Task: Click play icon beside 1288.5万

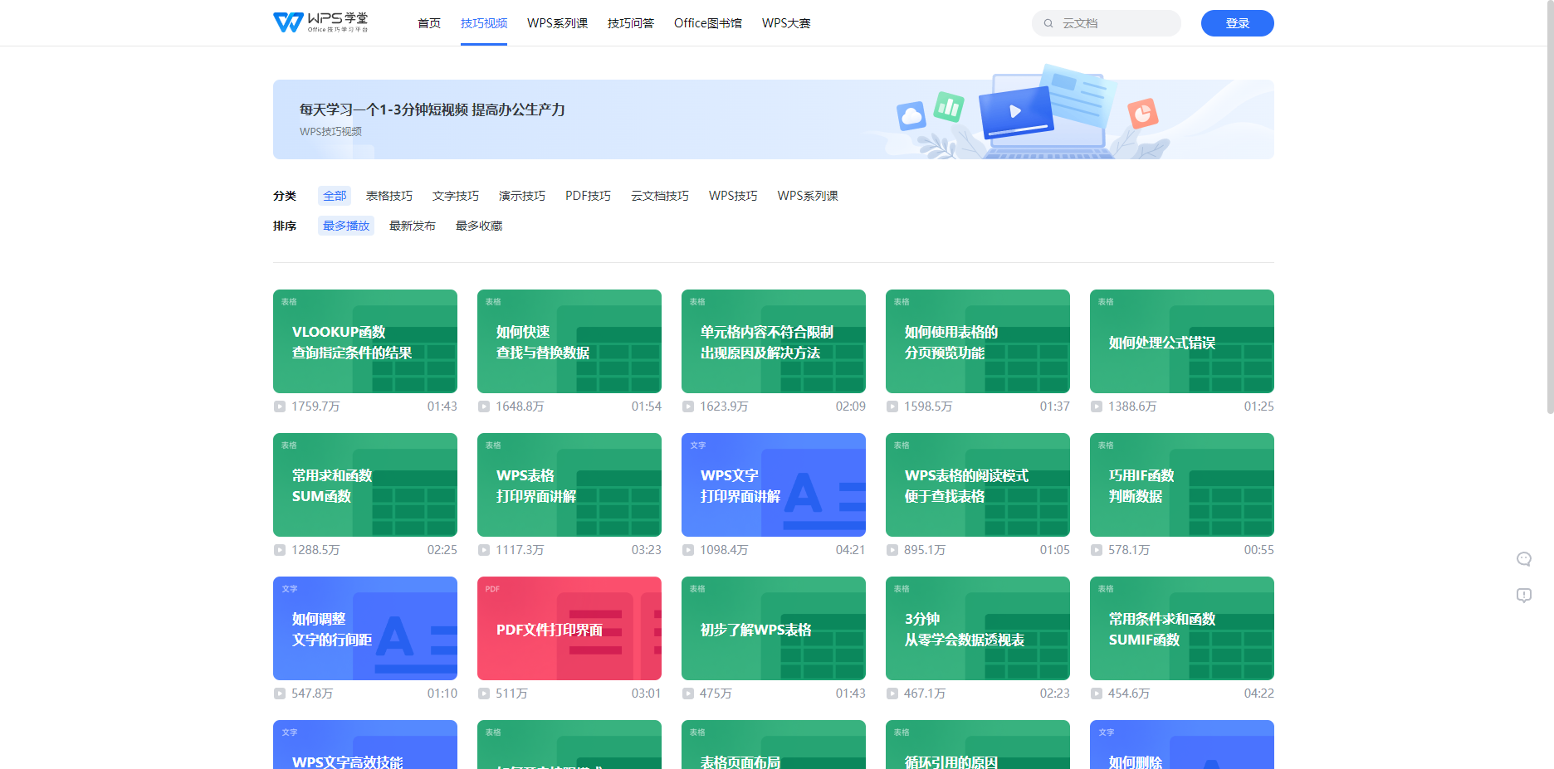Action: point(280,550)
